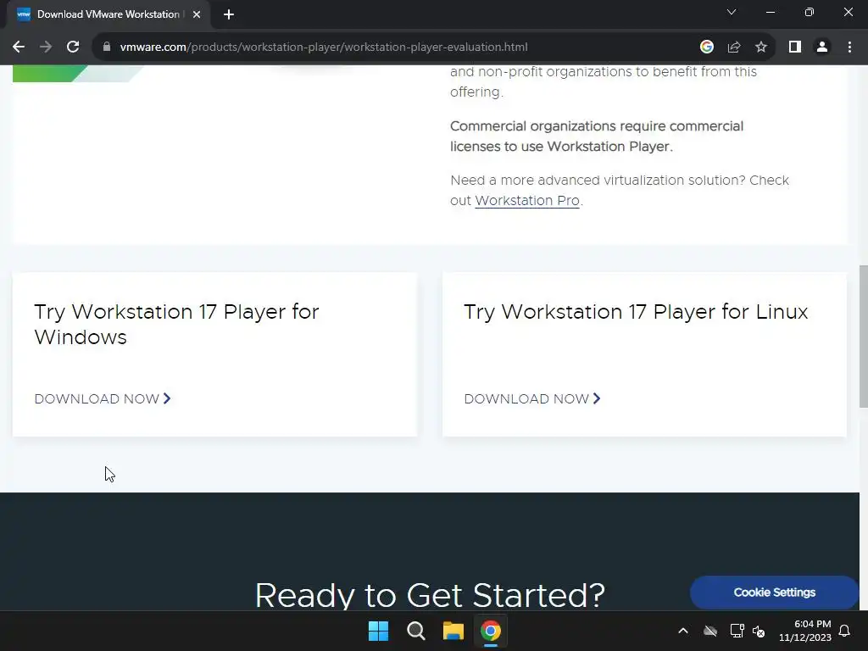Show hidden system tray icons

[x=683, y=631]
